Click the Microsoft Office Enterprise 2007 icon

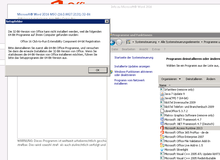tap(162, 137)
